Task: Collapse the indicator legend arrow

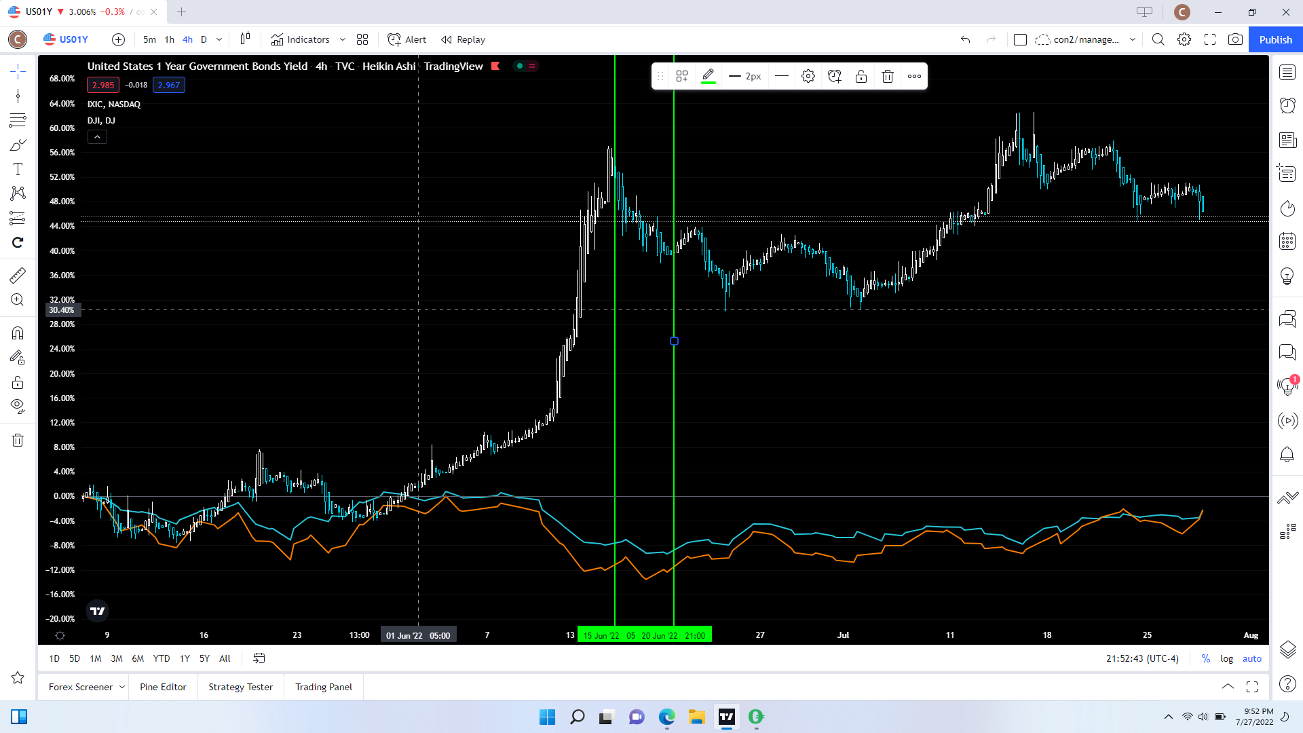Action: pos(97,137)
